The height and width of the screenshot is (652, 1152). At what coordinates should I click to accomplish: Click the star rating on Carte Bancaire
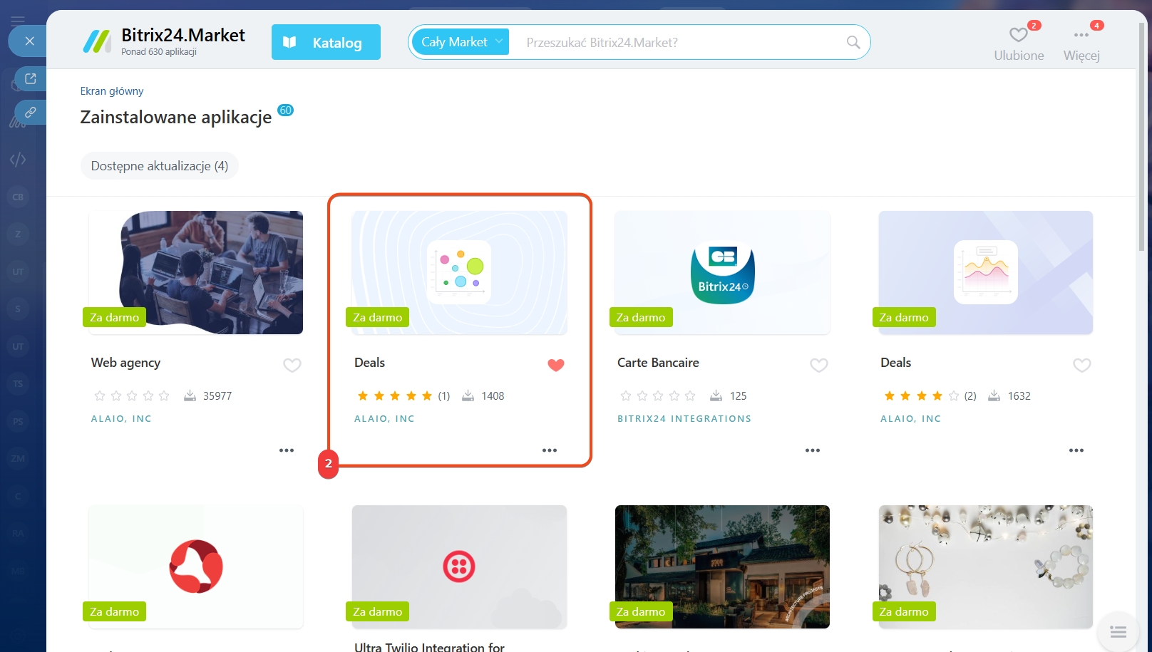(x=658, y=395)
